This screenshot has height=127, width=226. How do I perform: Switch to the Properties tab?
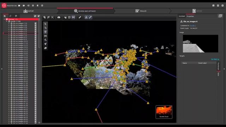190,16
